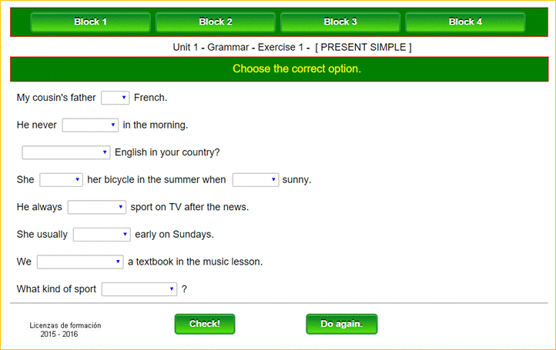Expand dropdown after "She usually"
556x350 pixels.
point(102,235)
